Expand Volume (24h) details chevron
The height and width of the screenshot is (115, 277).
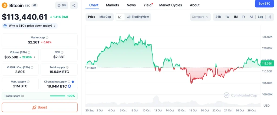[x=34, y=57]
